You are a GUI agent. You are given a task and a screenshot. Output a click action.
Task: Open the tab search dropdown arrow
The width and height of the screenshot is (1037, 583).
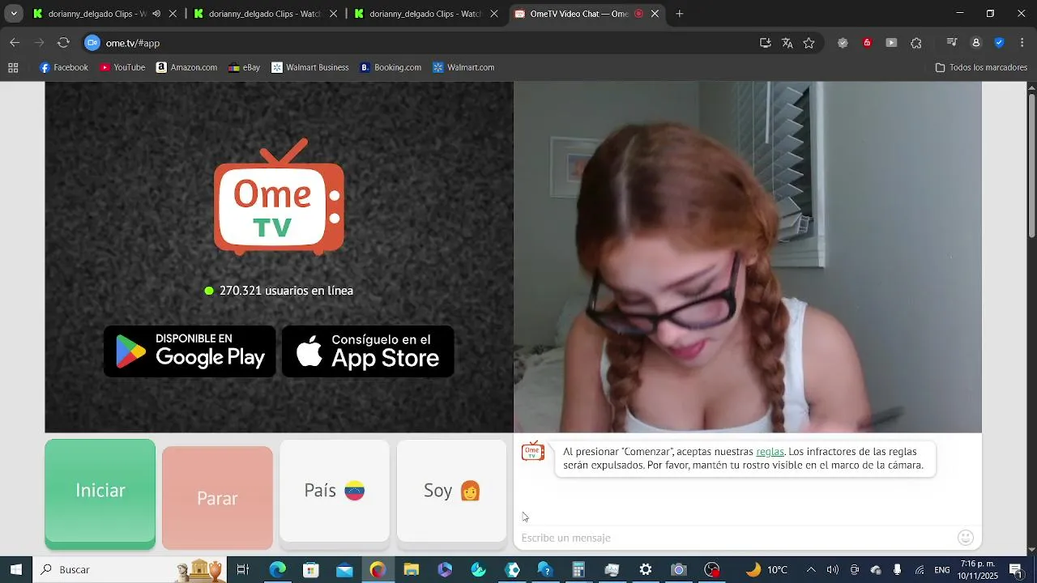click(x=13, y=14)
